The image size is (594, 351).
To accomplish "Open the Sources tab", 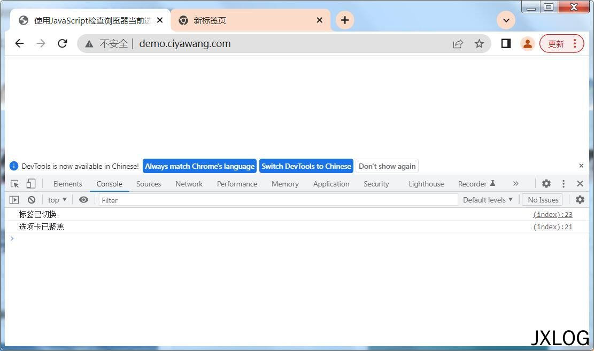I will point(149,184).
